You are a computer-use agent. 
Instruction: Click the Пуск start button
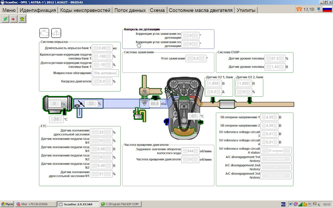point(7,204)
